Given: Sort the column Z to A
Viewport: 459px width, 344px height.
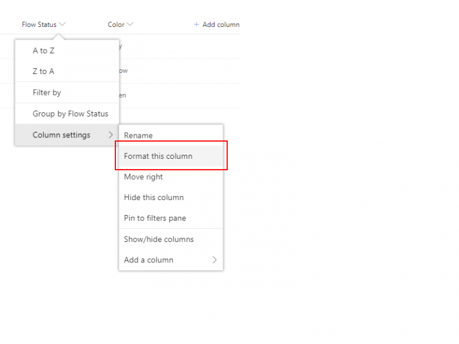Looking at the screenshot, I should (44, 71).
